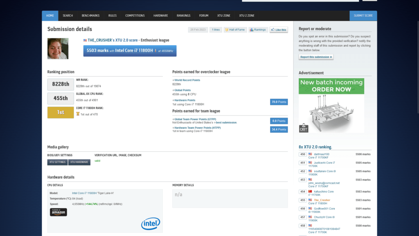Open the COMPETITIONS menu item
419x236 pixels.
(x=135, y=16)
